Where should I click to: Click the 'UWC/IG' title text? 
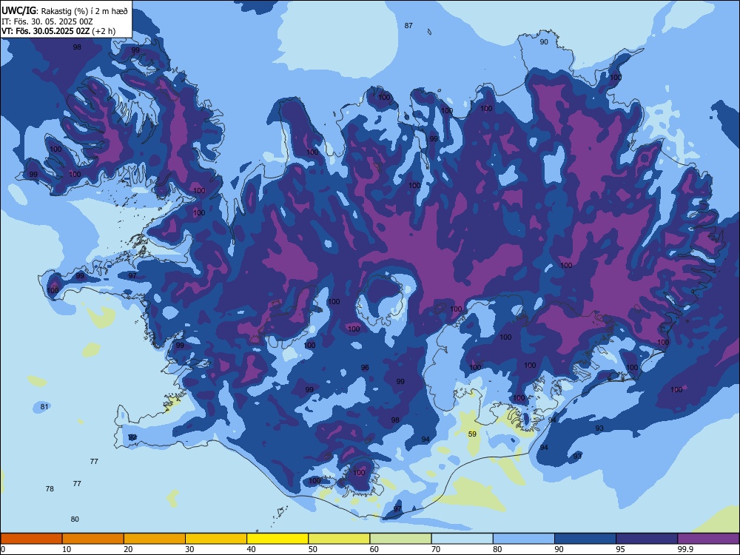(x=19, y=10)
